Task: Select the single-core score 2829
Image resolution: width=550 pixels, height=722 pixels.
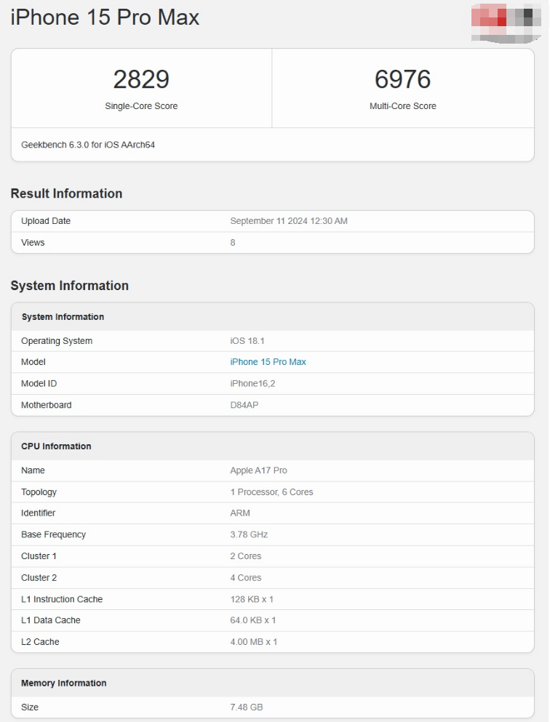Action: tap(141, 79)
